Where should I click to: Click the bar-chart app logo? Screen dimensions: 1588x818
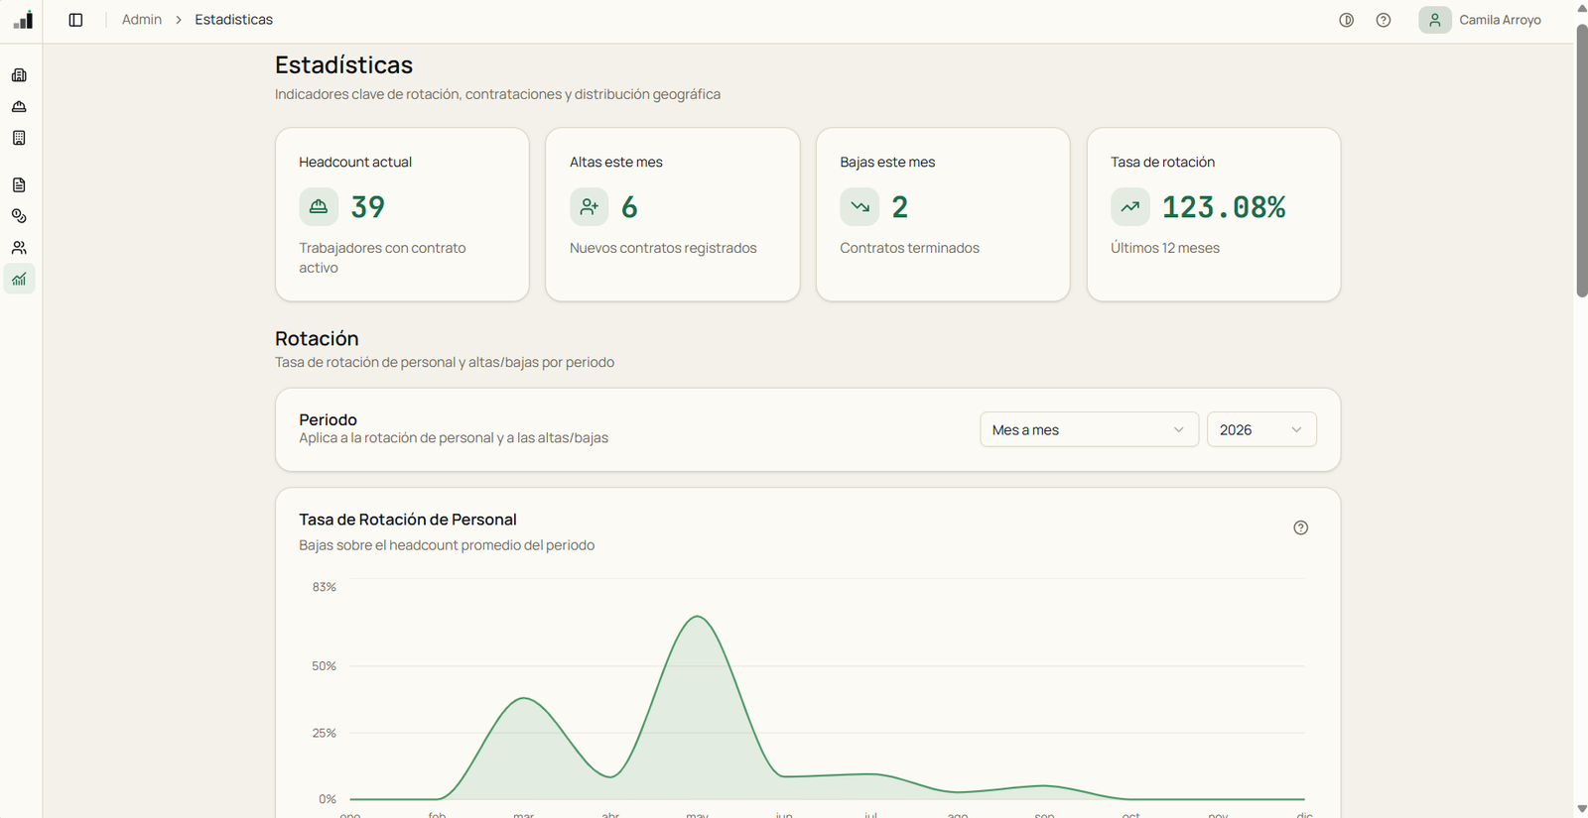point(23,20)
